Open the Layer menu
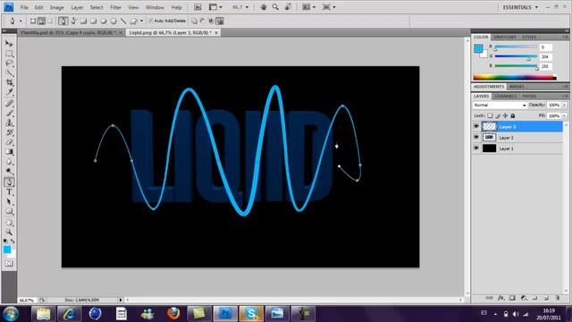Image resolution: width=572 pixels, height=322 pixels. [x=77, y=7]
